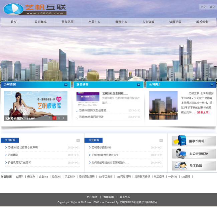Click the 艺帆互联 logo

tap(35, 9)
